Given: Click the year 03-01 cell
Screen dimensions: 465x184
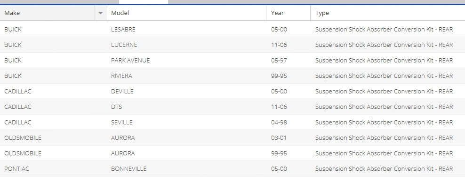Looking at the screenshot, I should pyautogui.click(x=279, y=138).
